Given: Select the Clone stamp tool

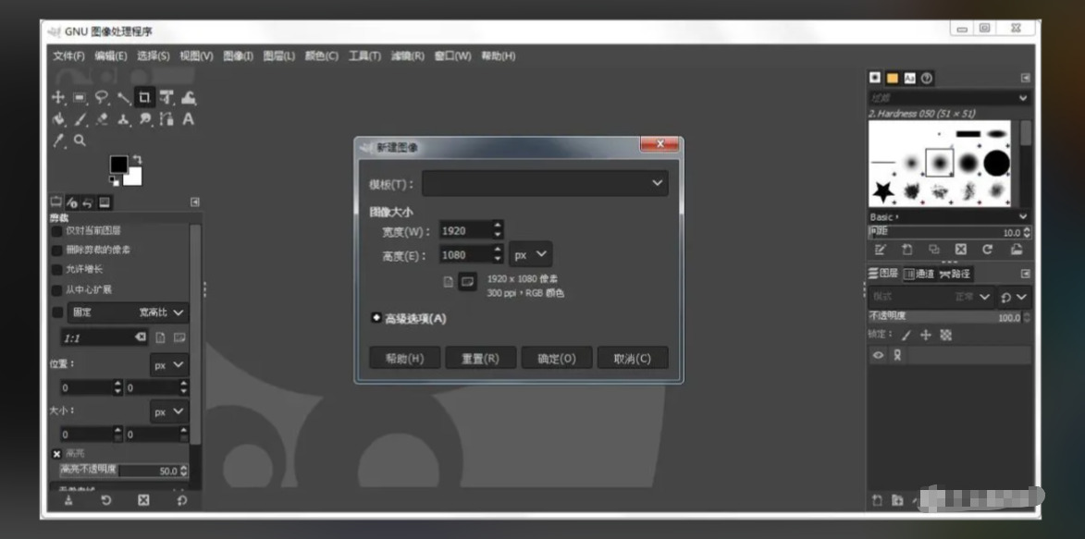Looking at the screenshot, I should pyautogui.click(x=123, y=119).
